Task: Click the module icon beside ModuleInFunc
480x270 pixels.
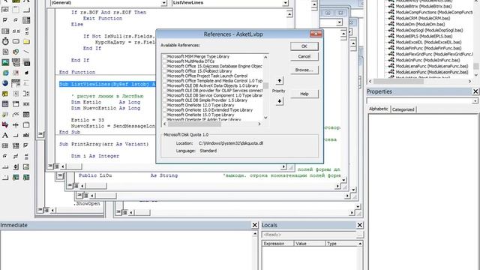Action: tap(391, 60)
